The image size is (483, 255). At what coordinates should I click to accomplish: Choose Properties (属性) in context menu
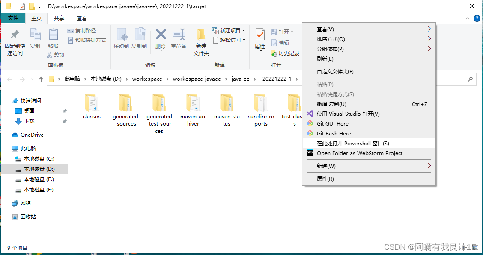(369, 179)
